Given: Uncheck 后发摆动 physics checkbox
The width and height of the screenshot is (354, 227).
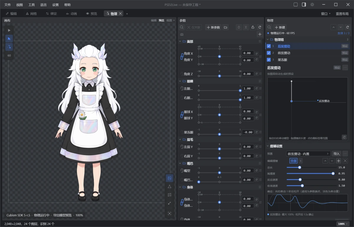Looking at the screenshot, I should 269,46.
